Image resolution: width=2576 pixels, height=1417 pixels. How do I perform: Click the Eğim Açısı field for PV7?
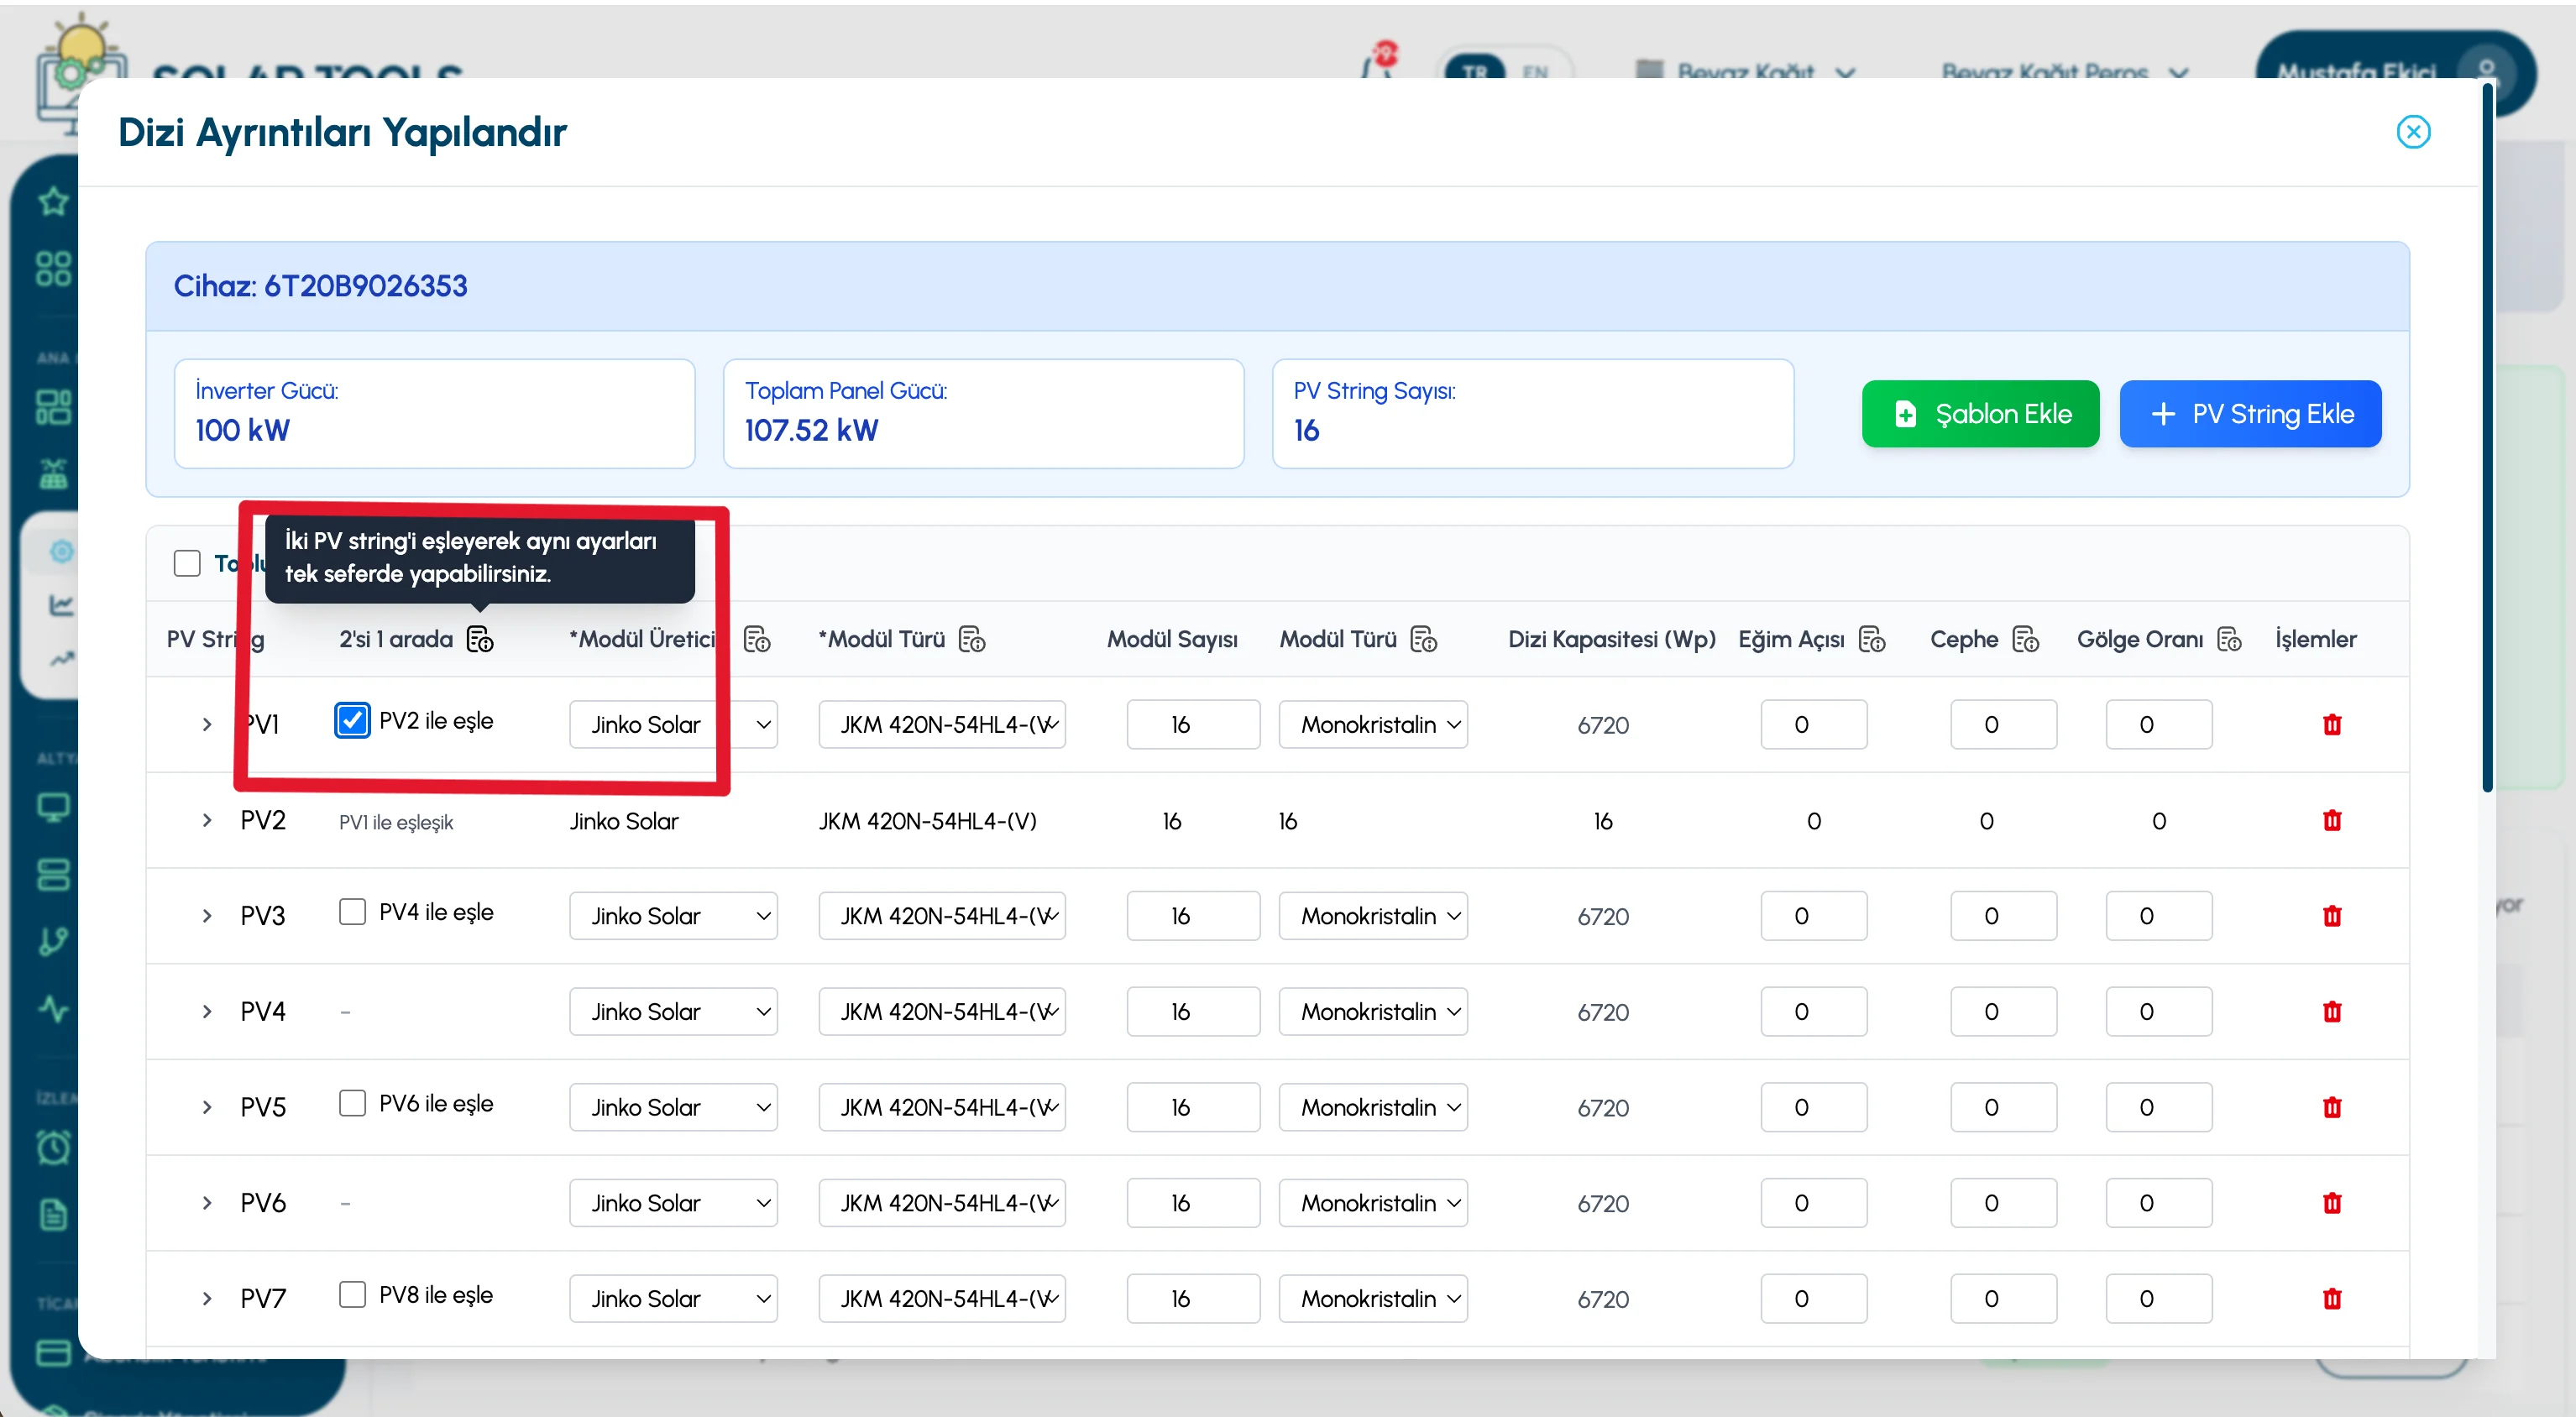[1813, 1299]
